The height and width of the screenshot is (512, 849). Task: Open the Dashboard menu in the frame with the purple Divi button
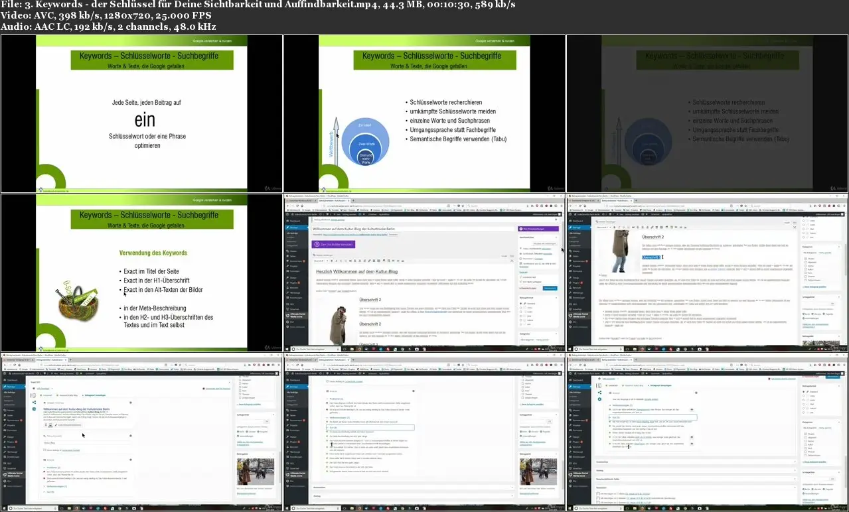[293, 220]
